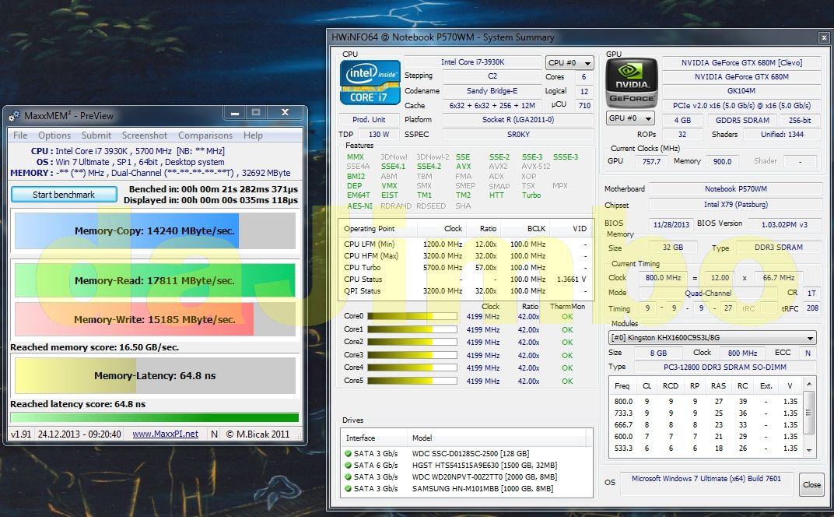The width and height of the screenshot is (834, 517).
Task: Click the Intel Core i7 logo
Action: pos(370,83)
